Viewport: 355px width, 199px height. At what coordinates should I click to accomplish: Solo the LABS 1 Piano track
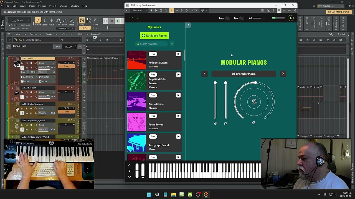click(x=27, y=63)
